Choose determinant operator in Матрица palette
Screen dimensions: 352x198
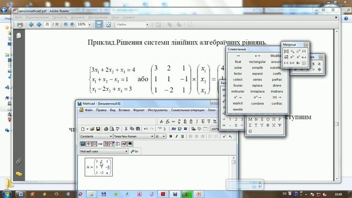coord(304,51)
